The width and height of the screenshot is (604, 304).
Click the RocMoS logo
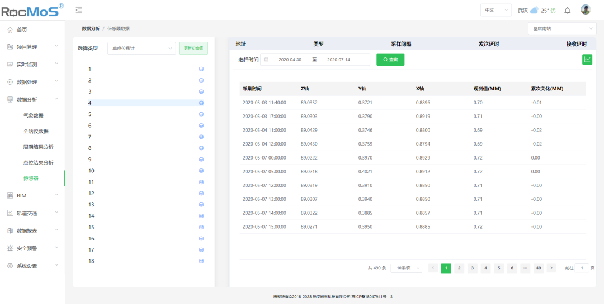click(32, 11)
